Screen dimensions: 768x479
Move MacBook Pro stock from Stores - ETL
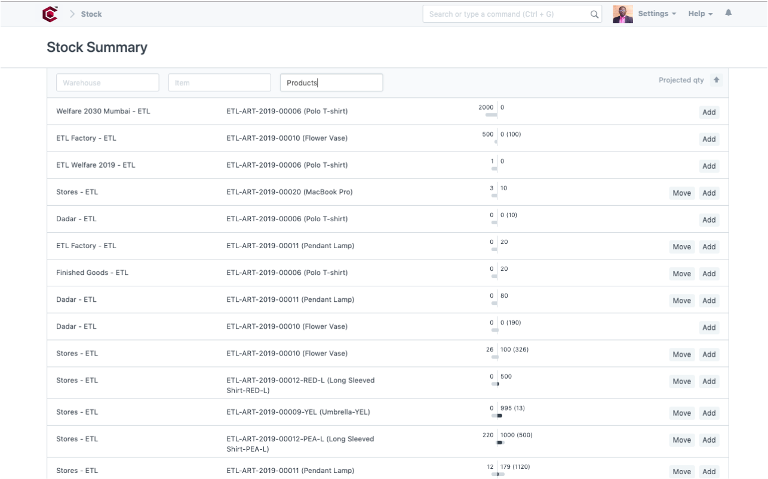[681, 193]
